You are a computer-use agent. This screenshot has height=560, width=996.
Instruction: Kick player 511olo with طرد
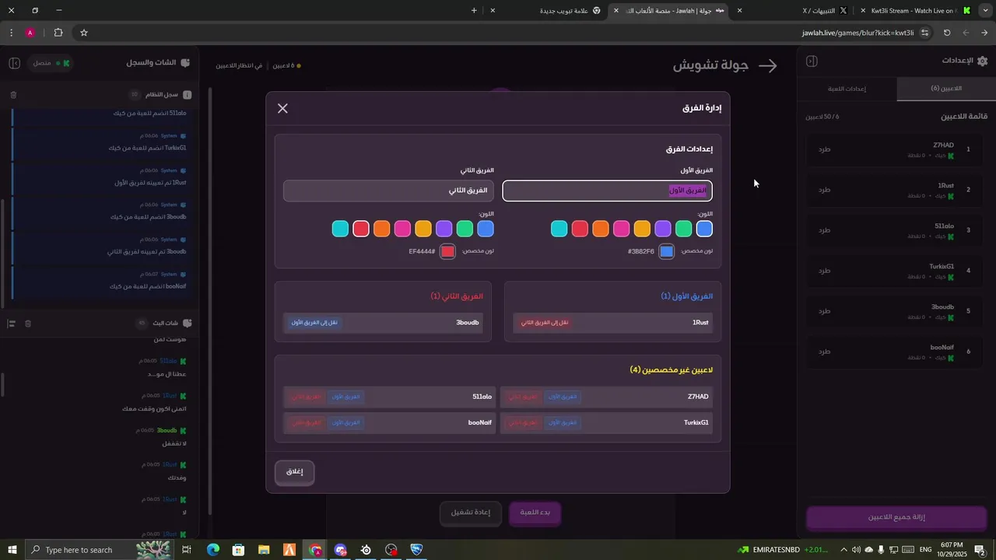825,230
